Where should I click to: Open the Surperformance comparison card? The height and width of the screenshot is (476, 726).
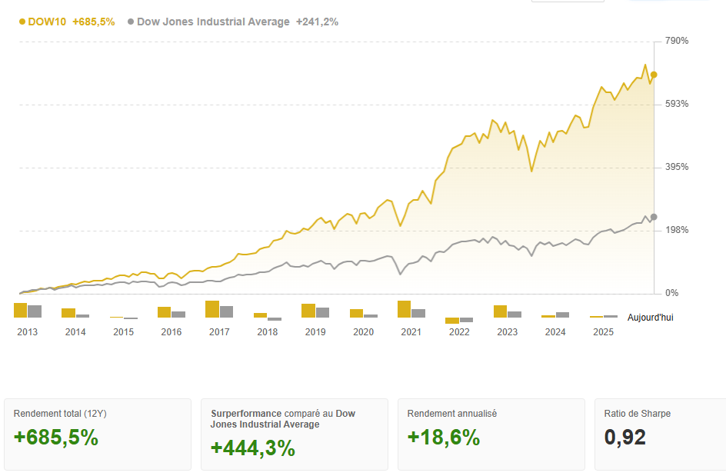[294, 434]
